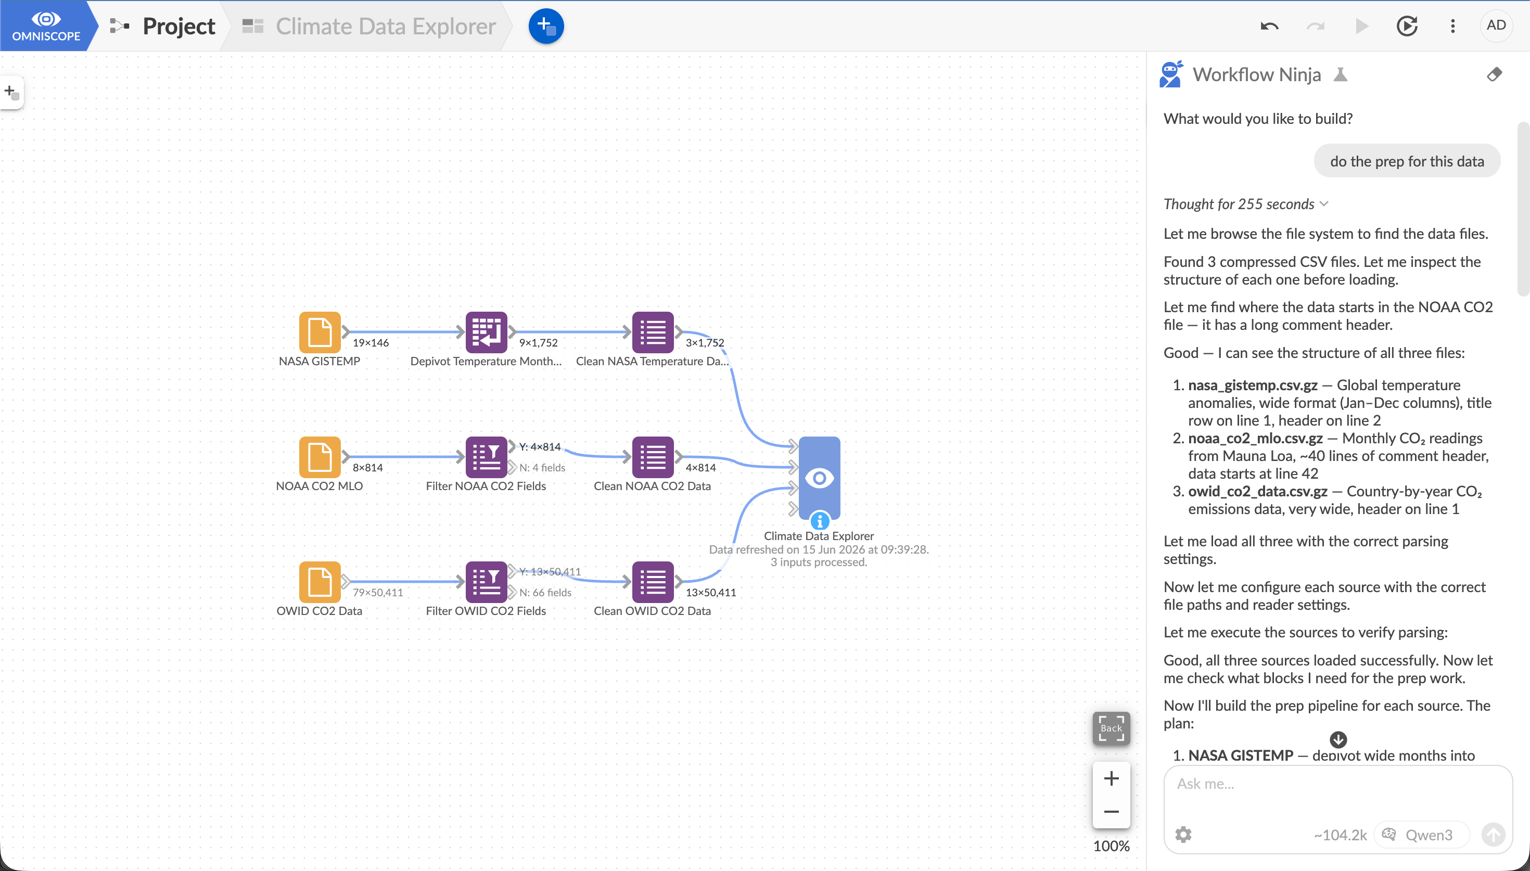
Task: Select the Clean NASA Temperature Data block
Action: (653, 331)
